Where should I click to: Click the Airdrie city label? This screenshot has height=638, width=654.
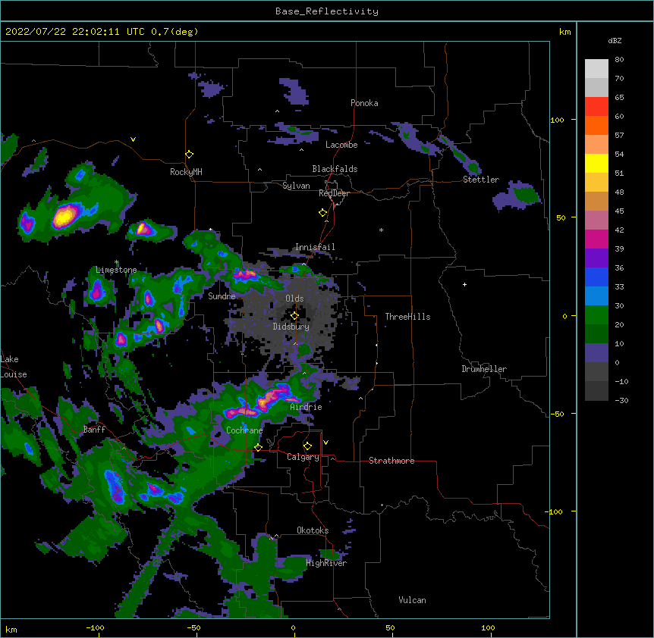click(306, 407)
